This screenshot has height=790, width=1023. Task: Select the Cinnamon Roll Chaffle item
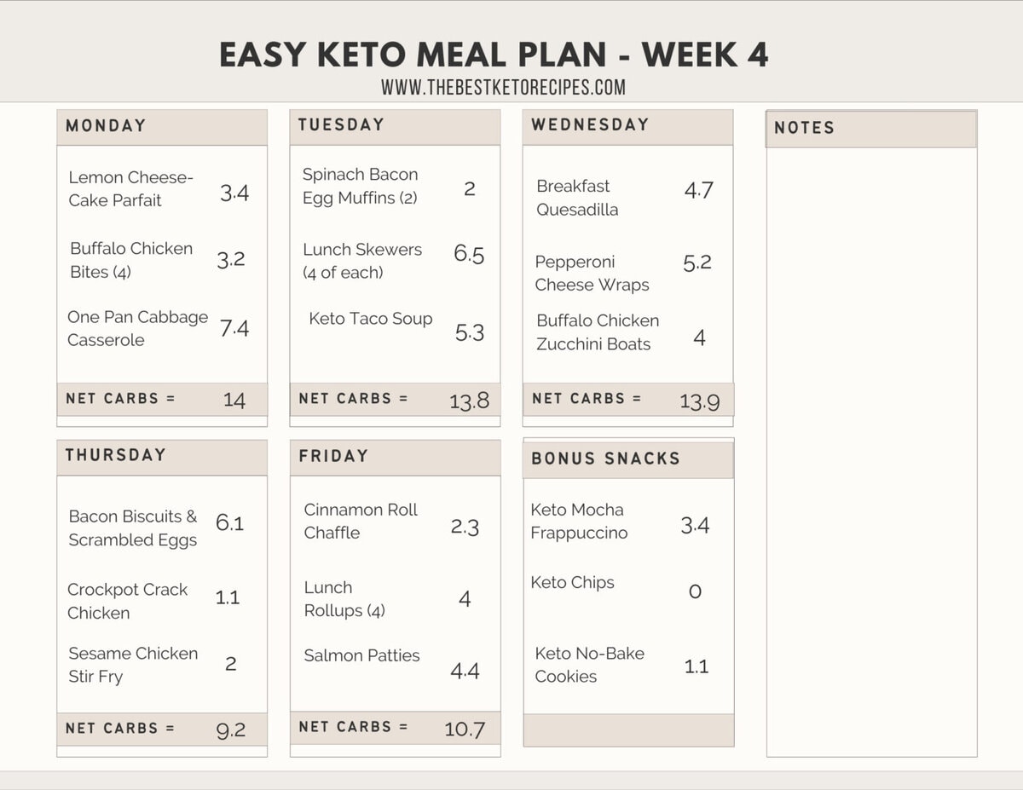click(361, 521)
